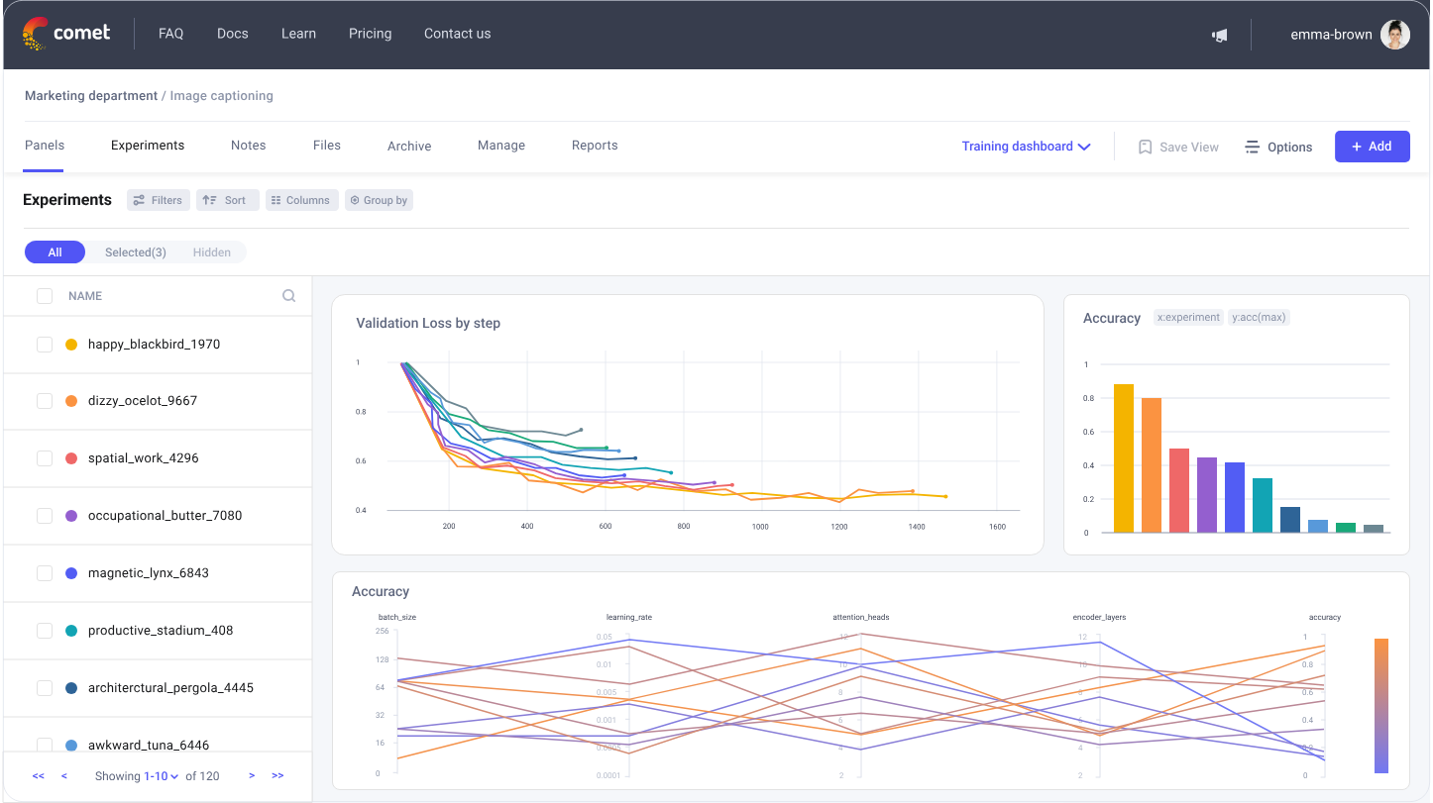Viewport: 1433px width, 803px height.
Task: Switch to the Manage tab
Action: [x=501, y=146]
